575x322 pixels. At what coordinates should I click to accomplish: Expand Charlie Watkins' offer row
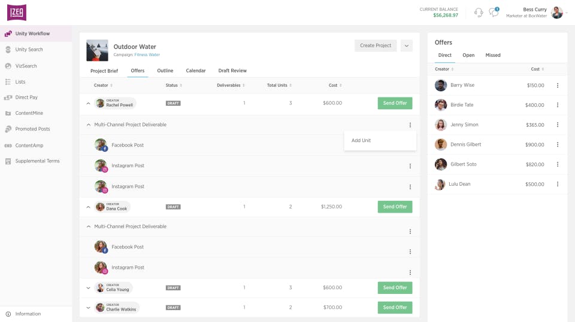pos(89,308)
